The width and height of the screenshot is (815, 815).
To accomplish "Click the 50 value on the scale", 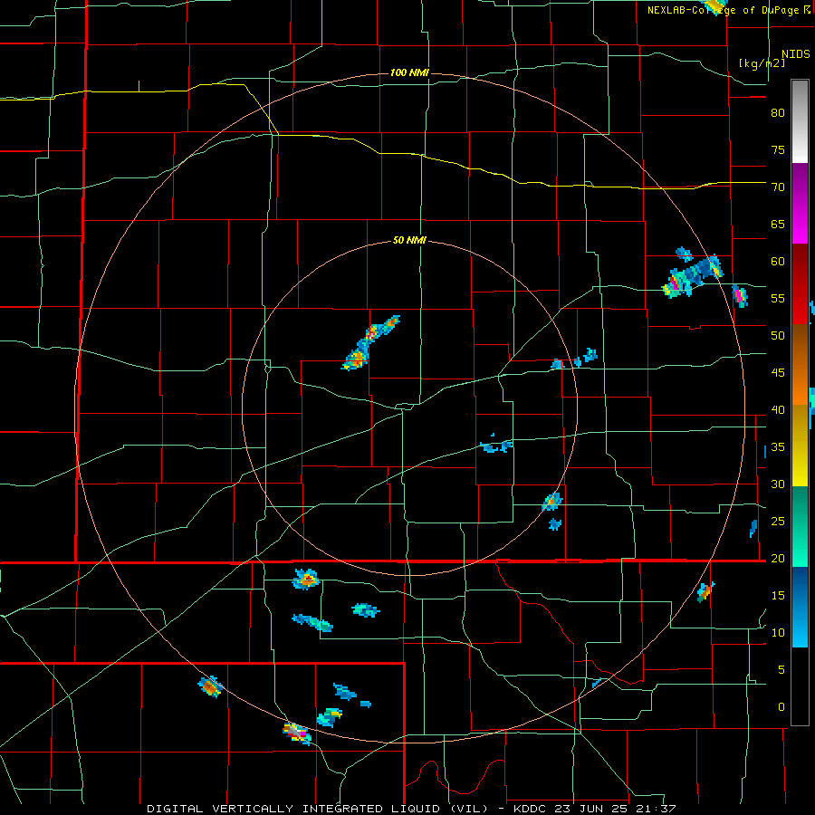I will pos(778,335).
